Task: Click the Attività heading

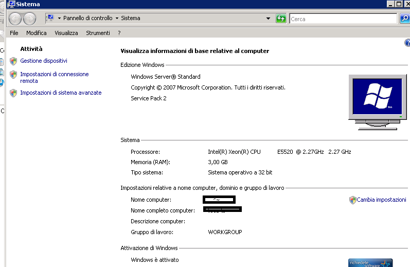Action: point(31,49)
